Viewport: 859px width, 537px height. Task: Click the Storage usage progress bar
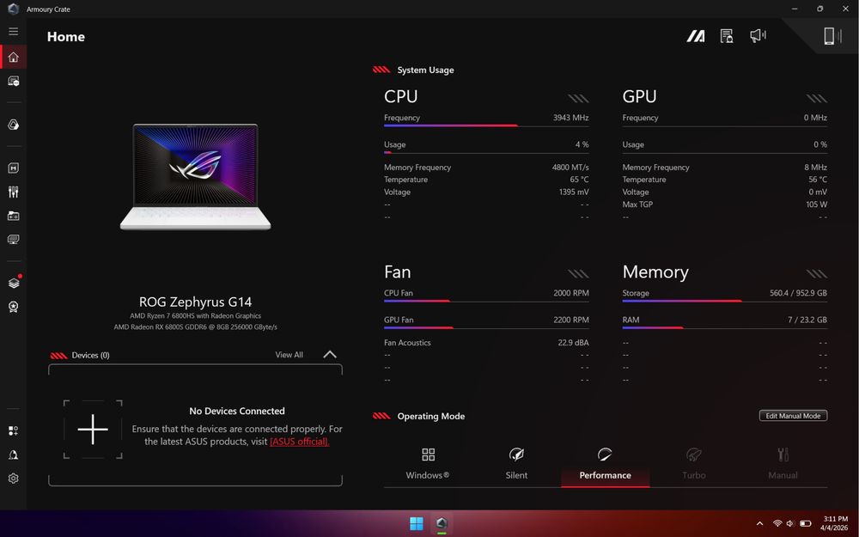pos(725,301)
